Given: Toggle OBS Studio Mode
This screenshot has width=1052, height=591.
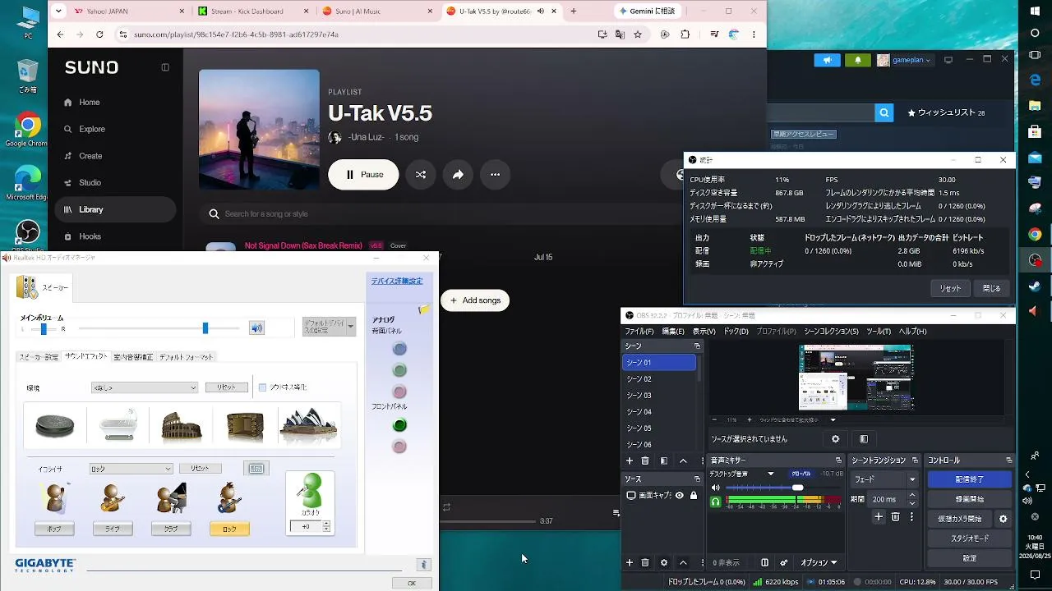Looking at the screenshot, I should pyautogui.click(x=969, y=538).
